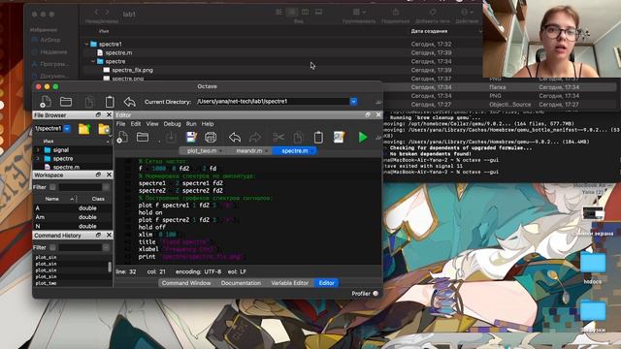Close the Workspace panel
Screen dimensions: 621x349
coord(109,174)
